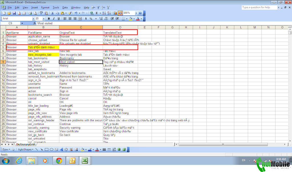Go to next sheet tab arrow
This screenshot has height=172, width=292.
pos(9,144)
